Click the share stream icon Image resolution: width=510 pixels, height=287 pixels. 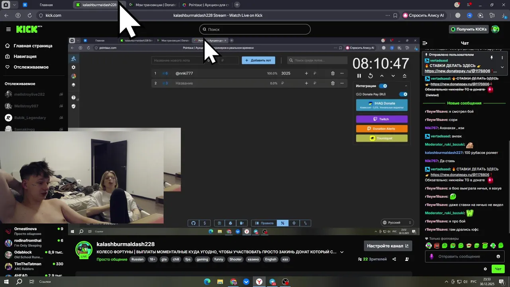click(394, 259)
